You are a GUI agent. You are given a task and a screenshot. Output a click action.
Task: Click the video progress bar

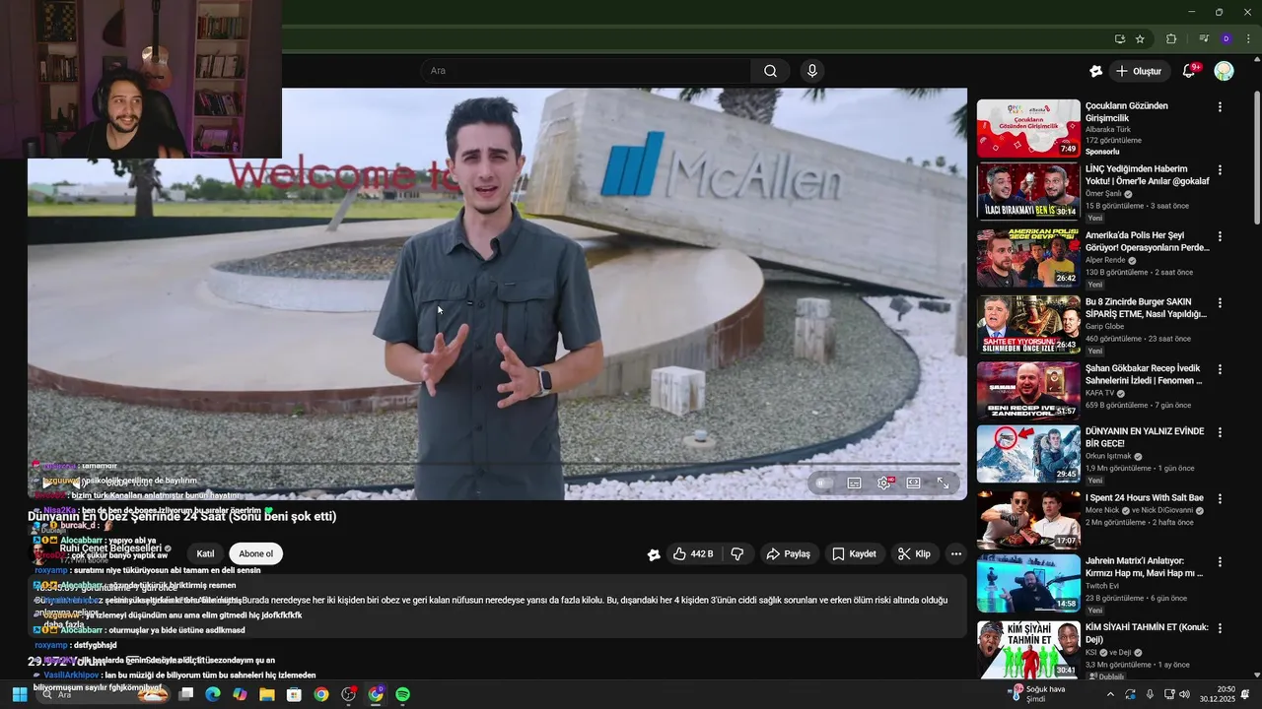click(497, 464)
